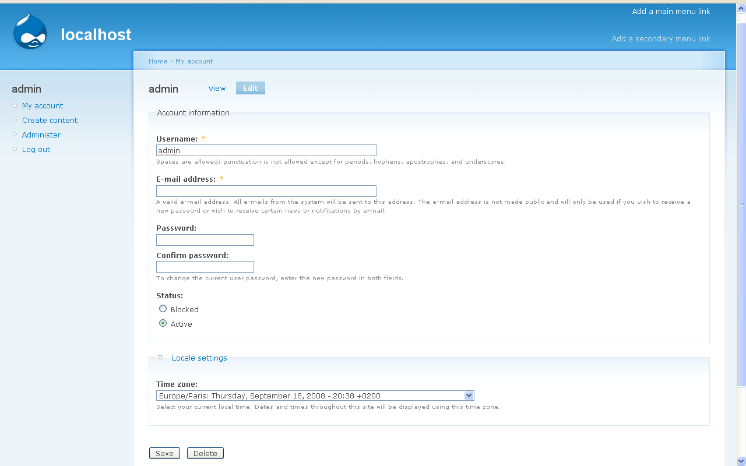Click the admin sidebar block title

pyautogui.click(x=27, y=89)
